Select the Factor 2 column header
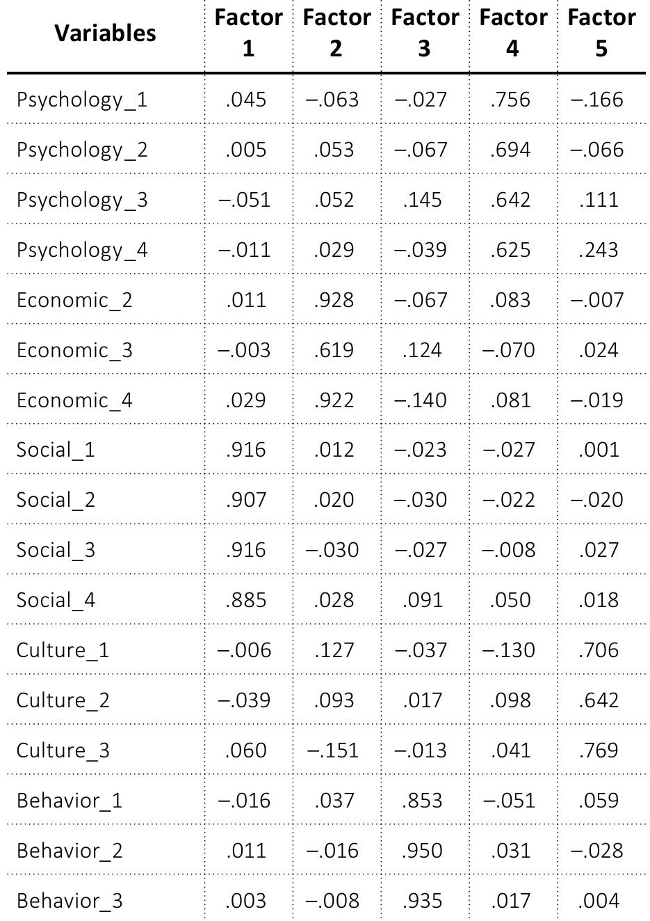This screenshot has height=921, width=650. tap(336, 33)
